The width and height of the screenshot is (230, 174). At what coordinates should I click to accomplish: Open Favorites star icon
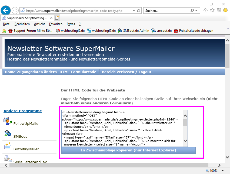coord(212,10)
